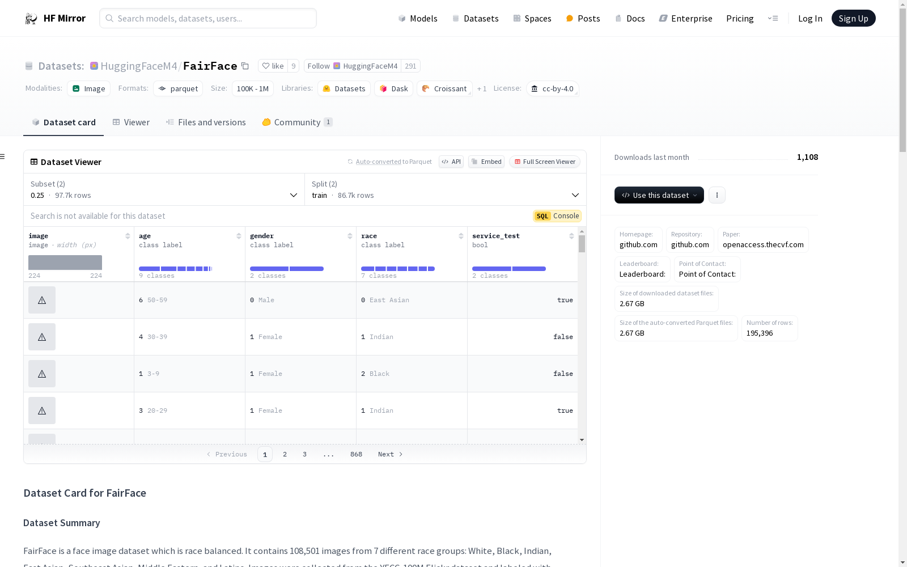Image resolution: width=907 pixels, height=567 pixels.
Task: Go to the Next page of rows
Action: pos(391,454)
